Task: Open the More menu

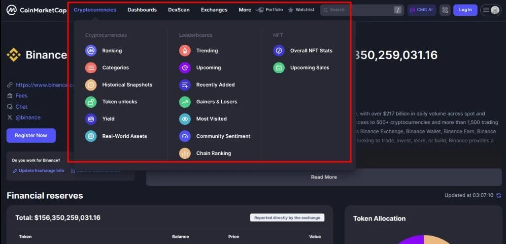Action: click(245, 10)
